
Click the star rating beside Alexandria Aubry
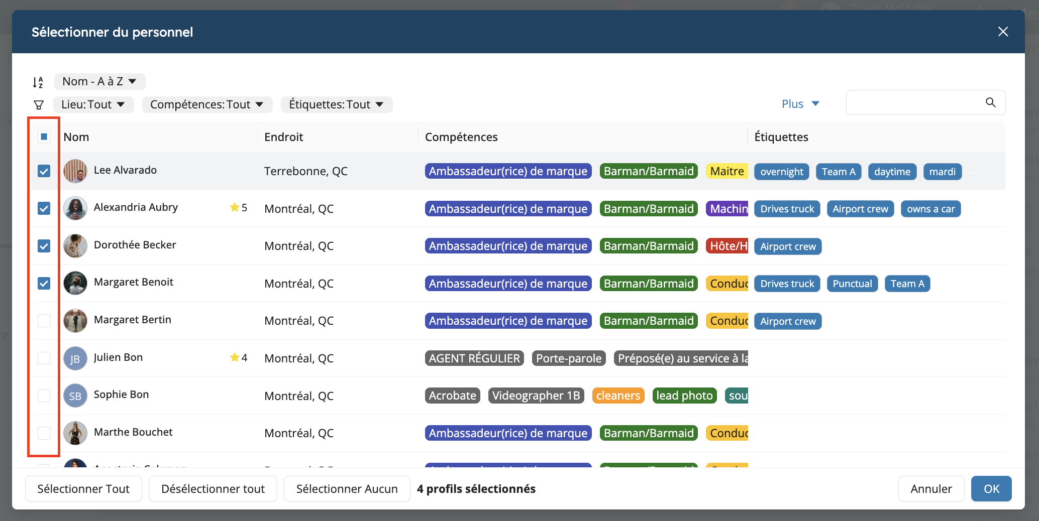pyautogui.click(x=238, y=208)
